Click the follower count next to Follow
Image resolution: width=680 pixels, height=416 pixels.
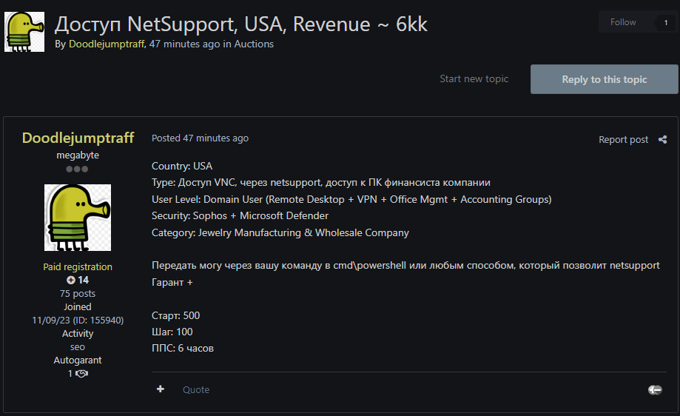[x=665, y=23]
